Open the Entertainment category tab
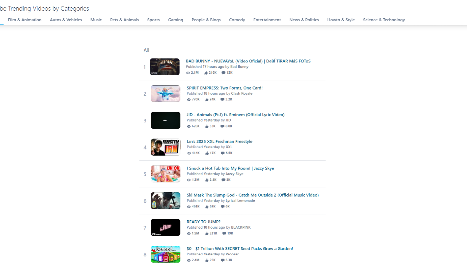The width and height of the screenshot is (467, 263). (x=267, y=20)
